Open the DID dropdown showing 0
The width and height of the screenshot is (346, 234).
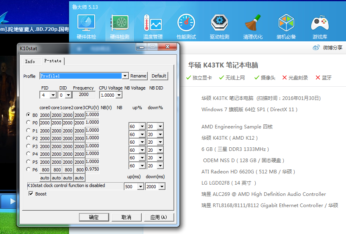(68, 95)
